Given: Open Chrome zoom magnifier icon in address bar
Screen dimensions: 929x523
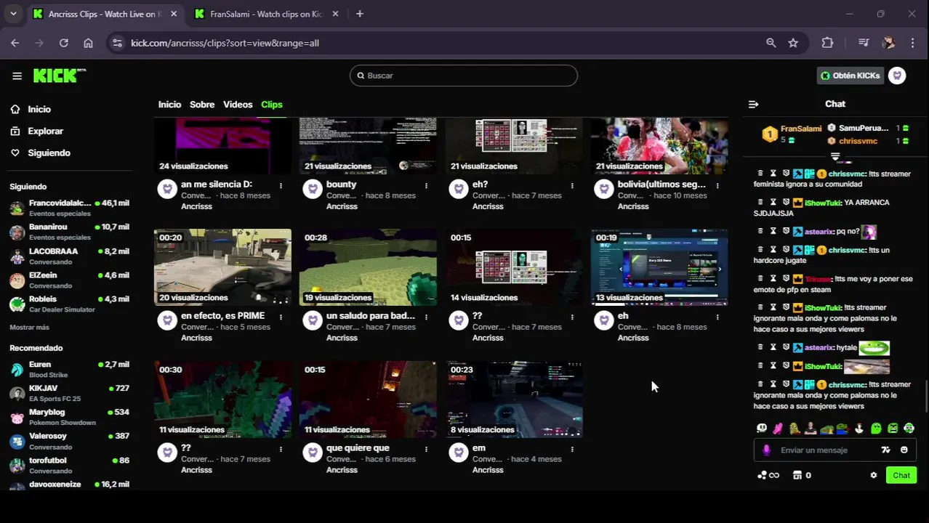Looking at the screenshot, I should (x=771, y=43).
